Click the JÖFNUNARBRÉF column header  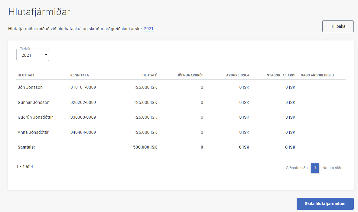(190, 75)
